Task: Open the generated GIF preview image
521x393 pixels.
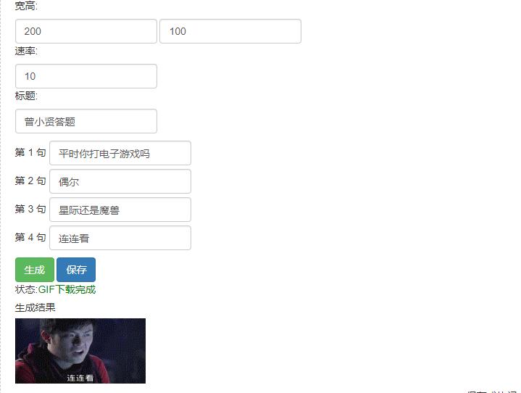Action: (x=80, y=351)
